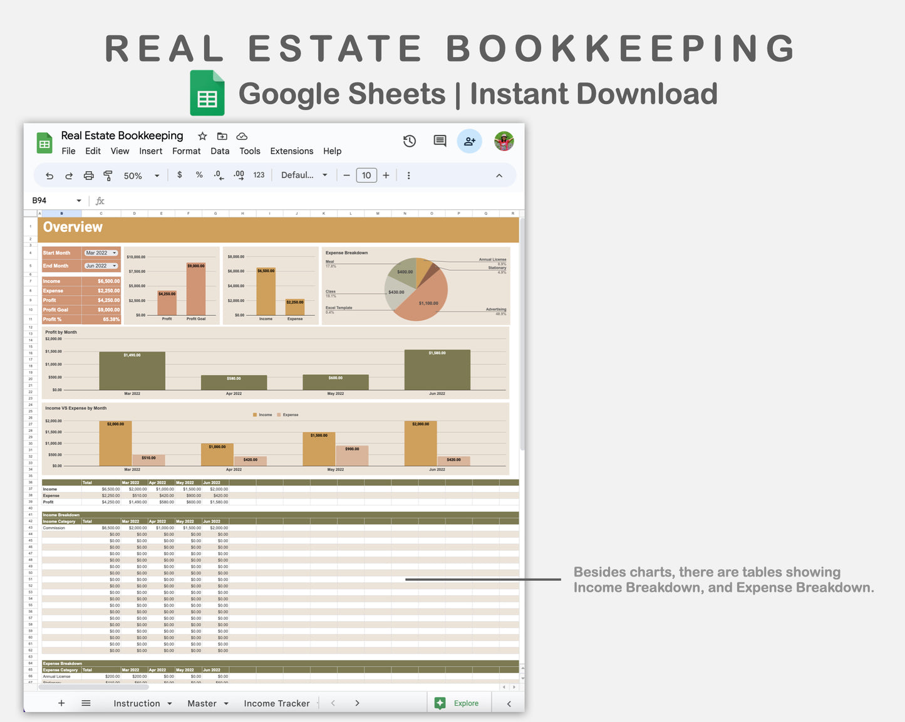
Task: Click the paint format tool
Action: 108,175
